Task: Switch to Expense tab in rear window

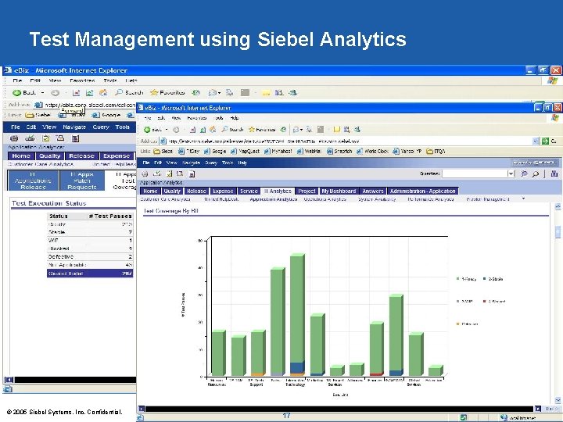Action: pyautogui.click(x=116, y=156)
